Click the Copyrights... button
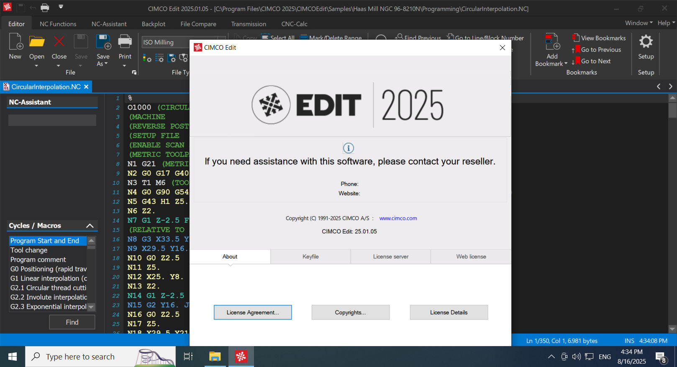Screen dimensions: 677x367 [x=350, y=312]
